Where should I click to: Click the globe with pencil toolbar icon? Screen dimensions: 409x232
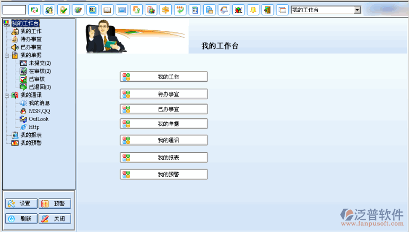point(78,10)
